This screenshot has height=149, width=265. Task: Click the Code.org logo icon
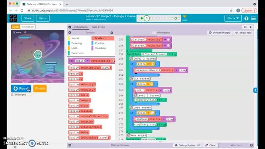coord(13,18)
